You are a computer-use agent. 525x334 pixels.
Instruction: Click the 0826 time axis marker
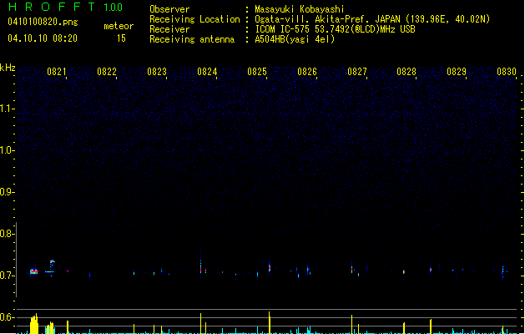pyautogui.click(x=307, y=72)
